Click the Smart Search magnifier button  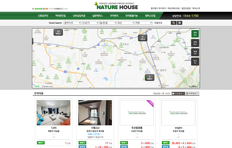(173, 23)
